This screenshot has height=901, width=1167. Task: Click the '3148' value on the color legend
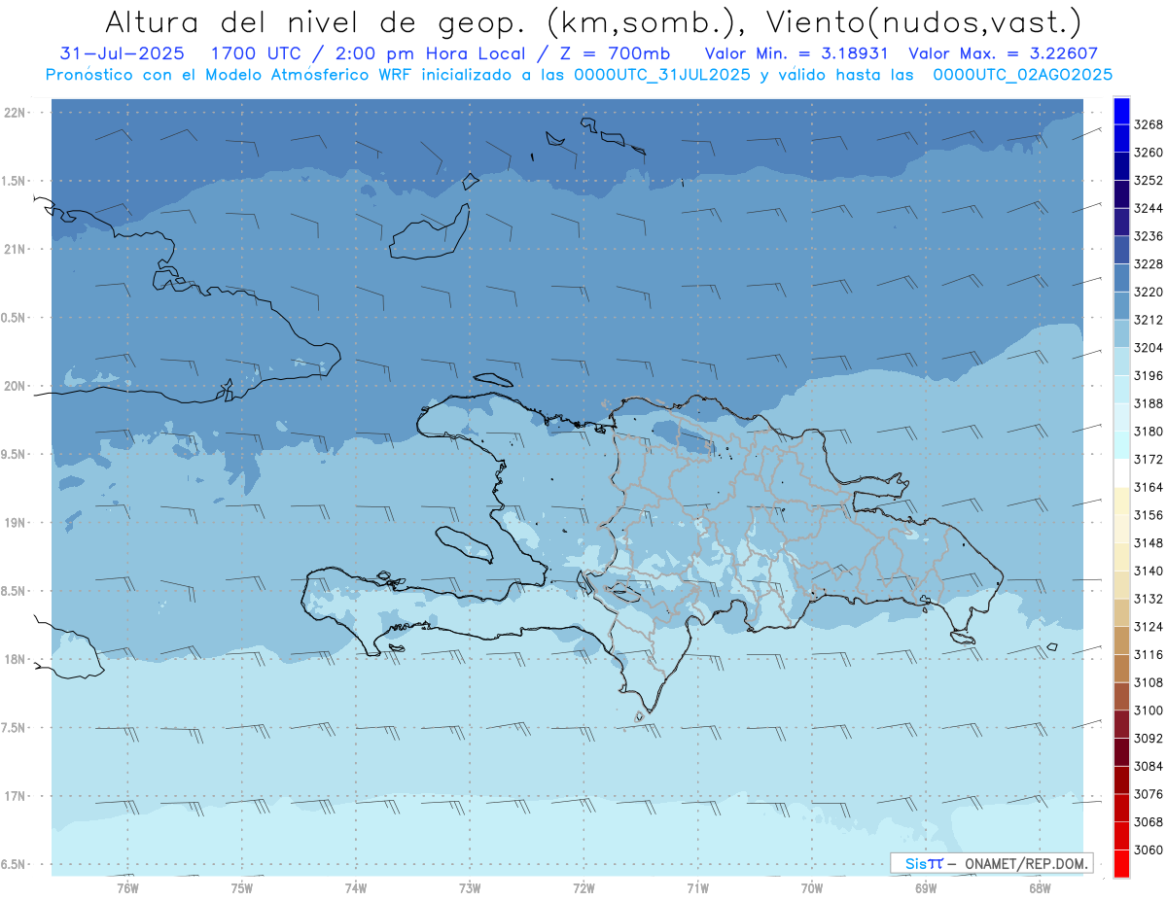pyautogui.click(x=1149, y=543)
